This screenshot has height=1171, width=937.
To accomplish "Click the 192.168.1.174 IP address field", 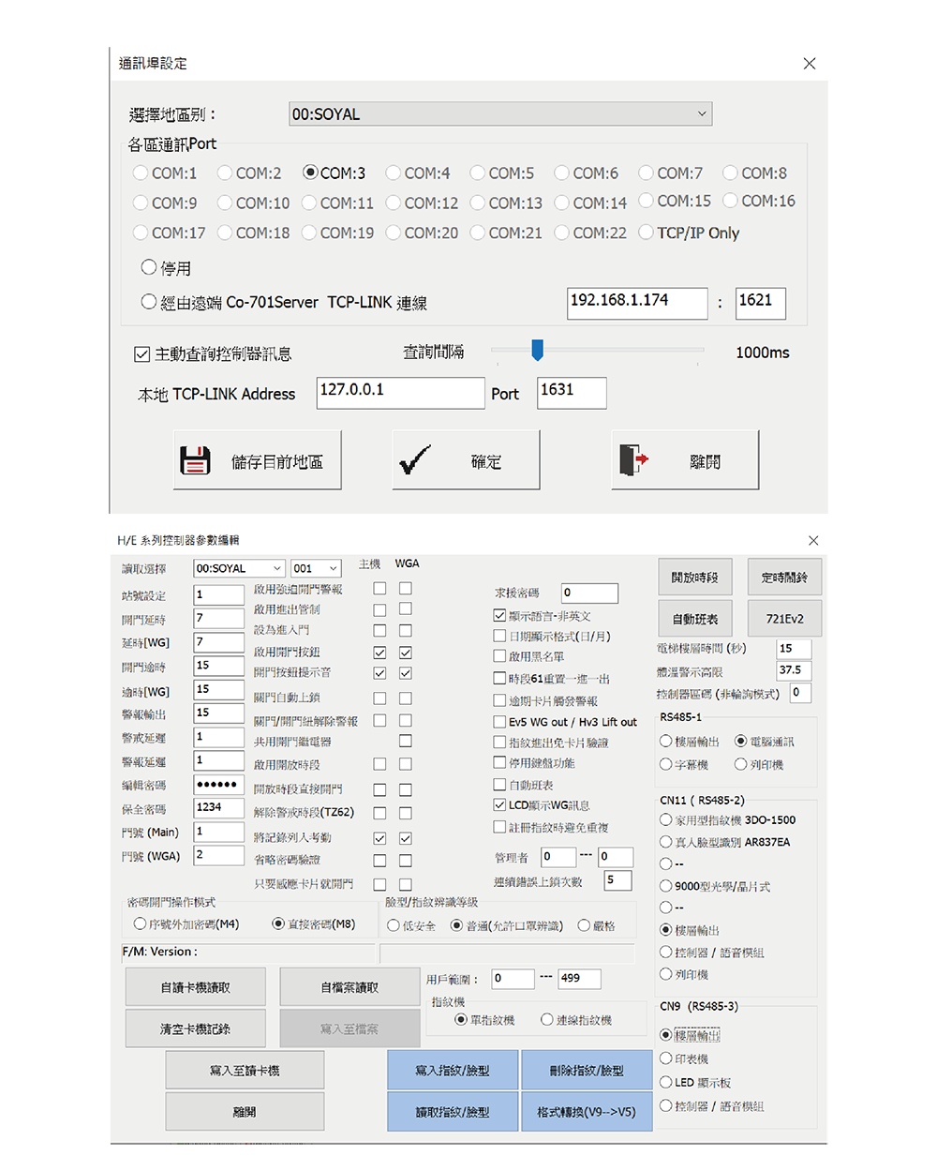I will (x=637, y=302).
